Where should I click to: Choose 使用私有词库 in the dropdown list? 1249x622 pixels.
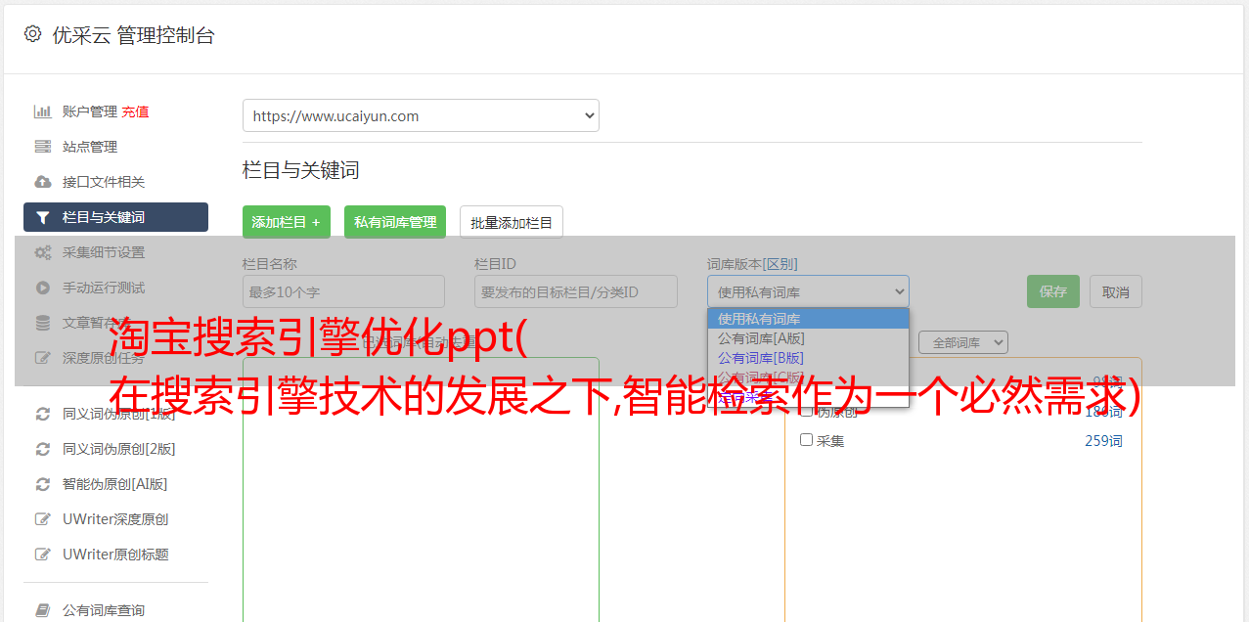[x=808, y=319]
